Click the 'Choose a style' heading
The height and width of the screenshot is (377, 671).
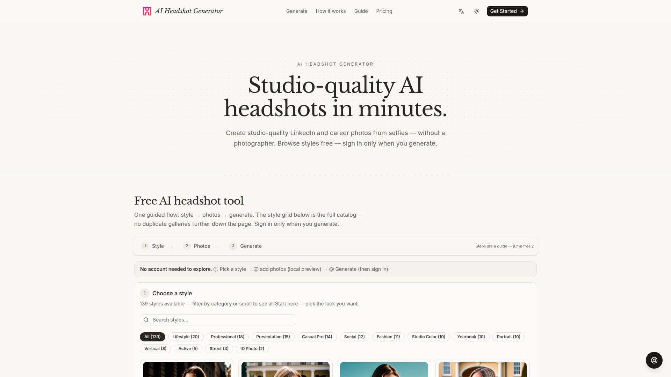172,293
